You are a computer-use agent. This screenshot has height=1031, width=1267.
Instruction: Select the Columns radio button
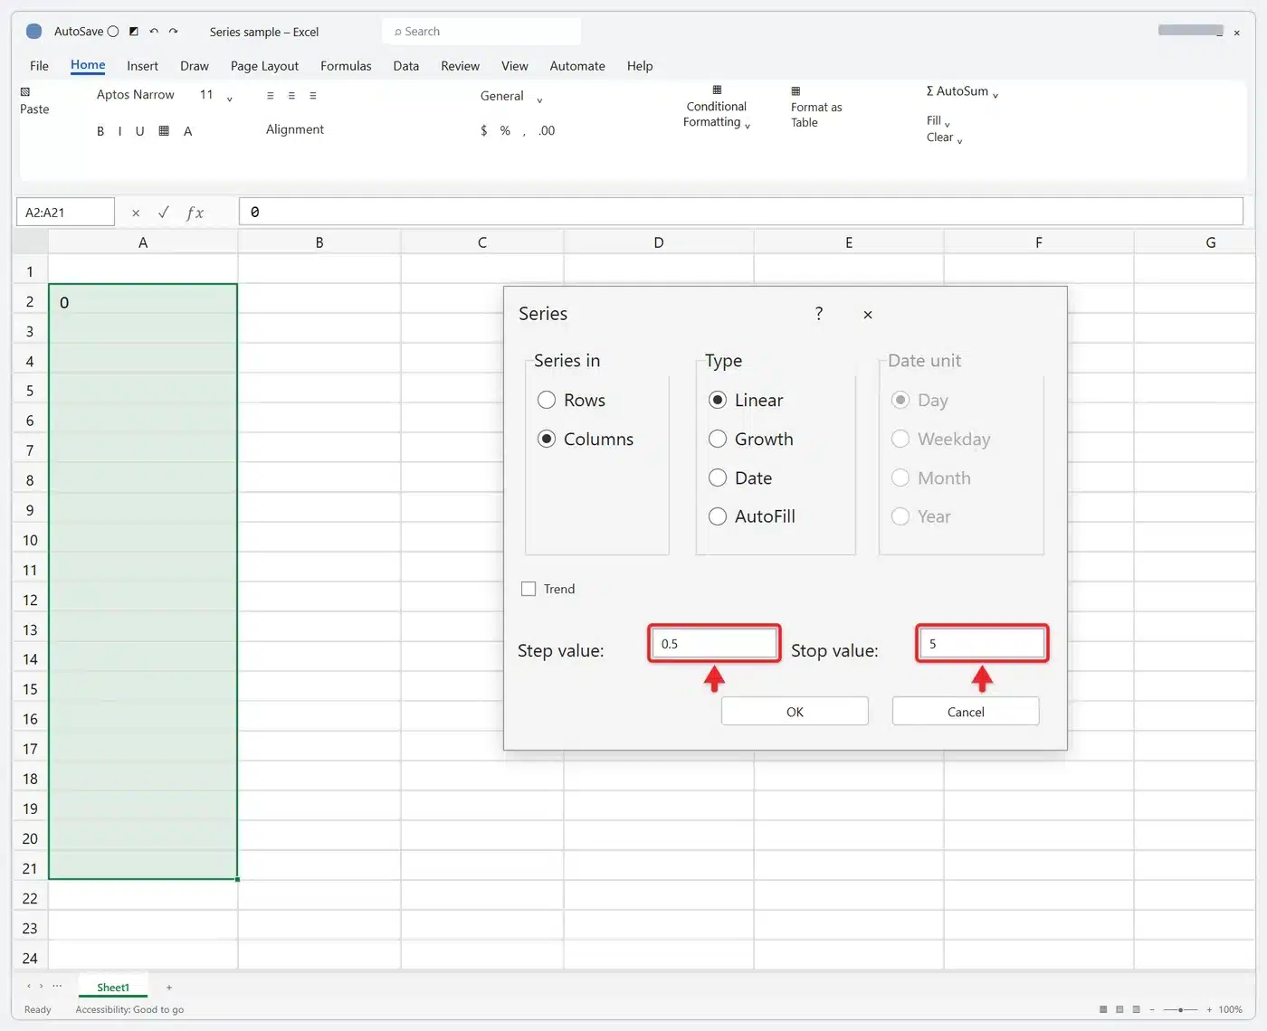pos(547,439)
